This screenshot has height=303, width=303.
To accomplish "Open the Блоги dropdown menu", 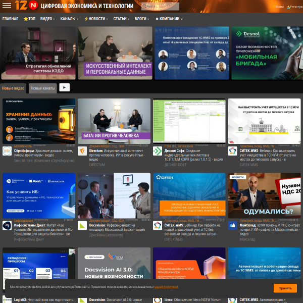I will tap(142, 19).
